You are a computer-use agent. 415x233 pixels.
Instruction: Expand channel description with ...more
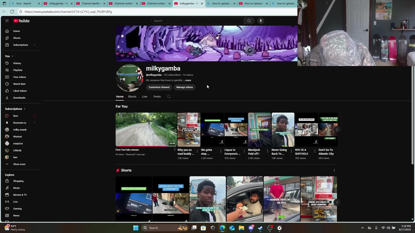[x=187, y=80]
